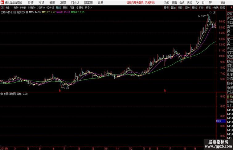Open the 选项 menu
This screenshot has height=150, width=233.
190,2
